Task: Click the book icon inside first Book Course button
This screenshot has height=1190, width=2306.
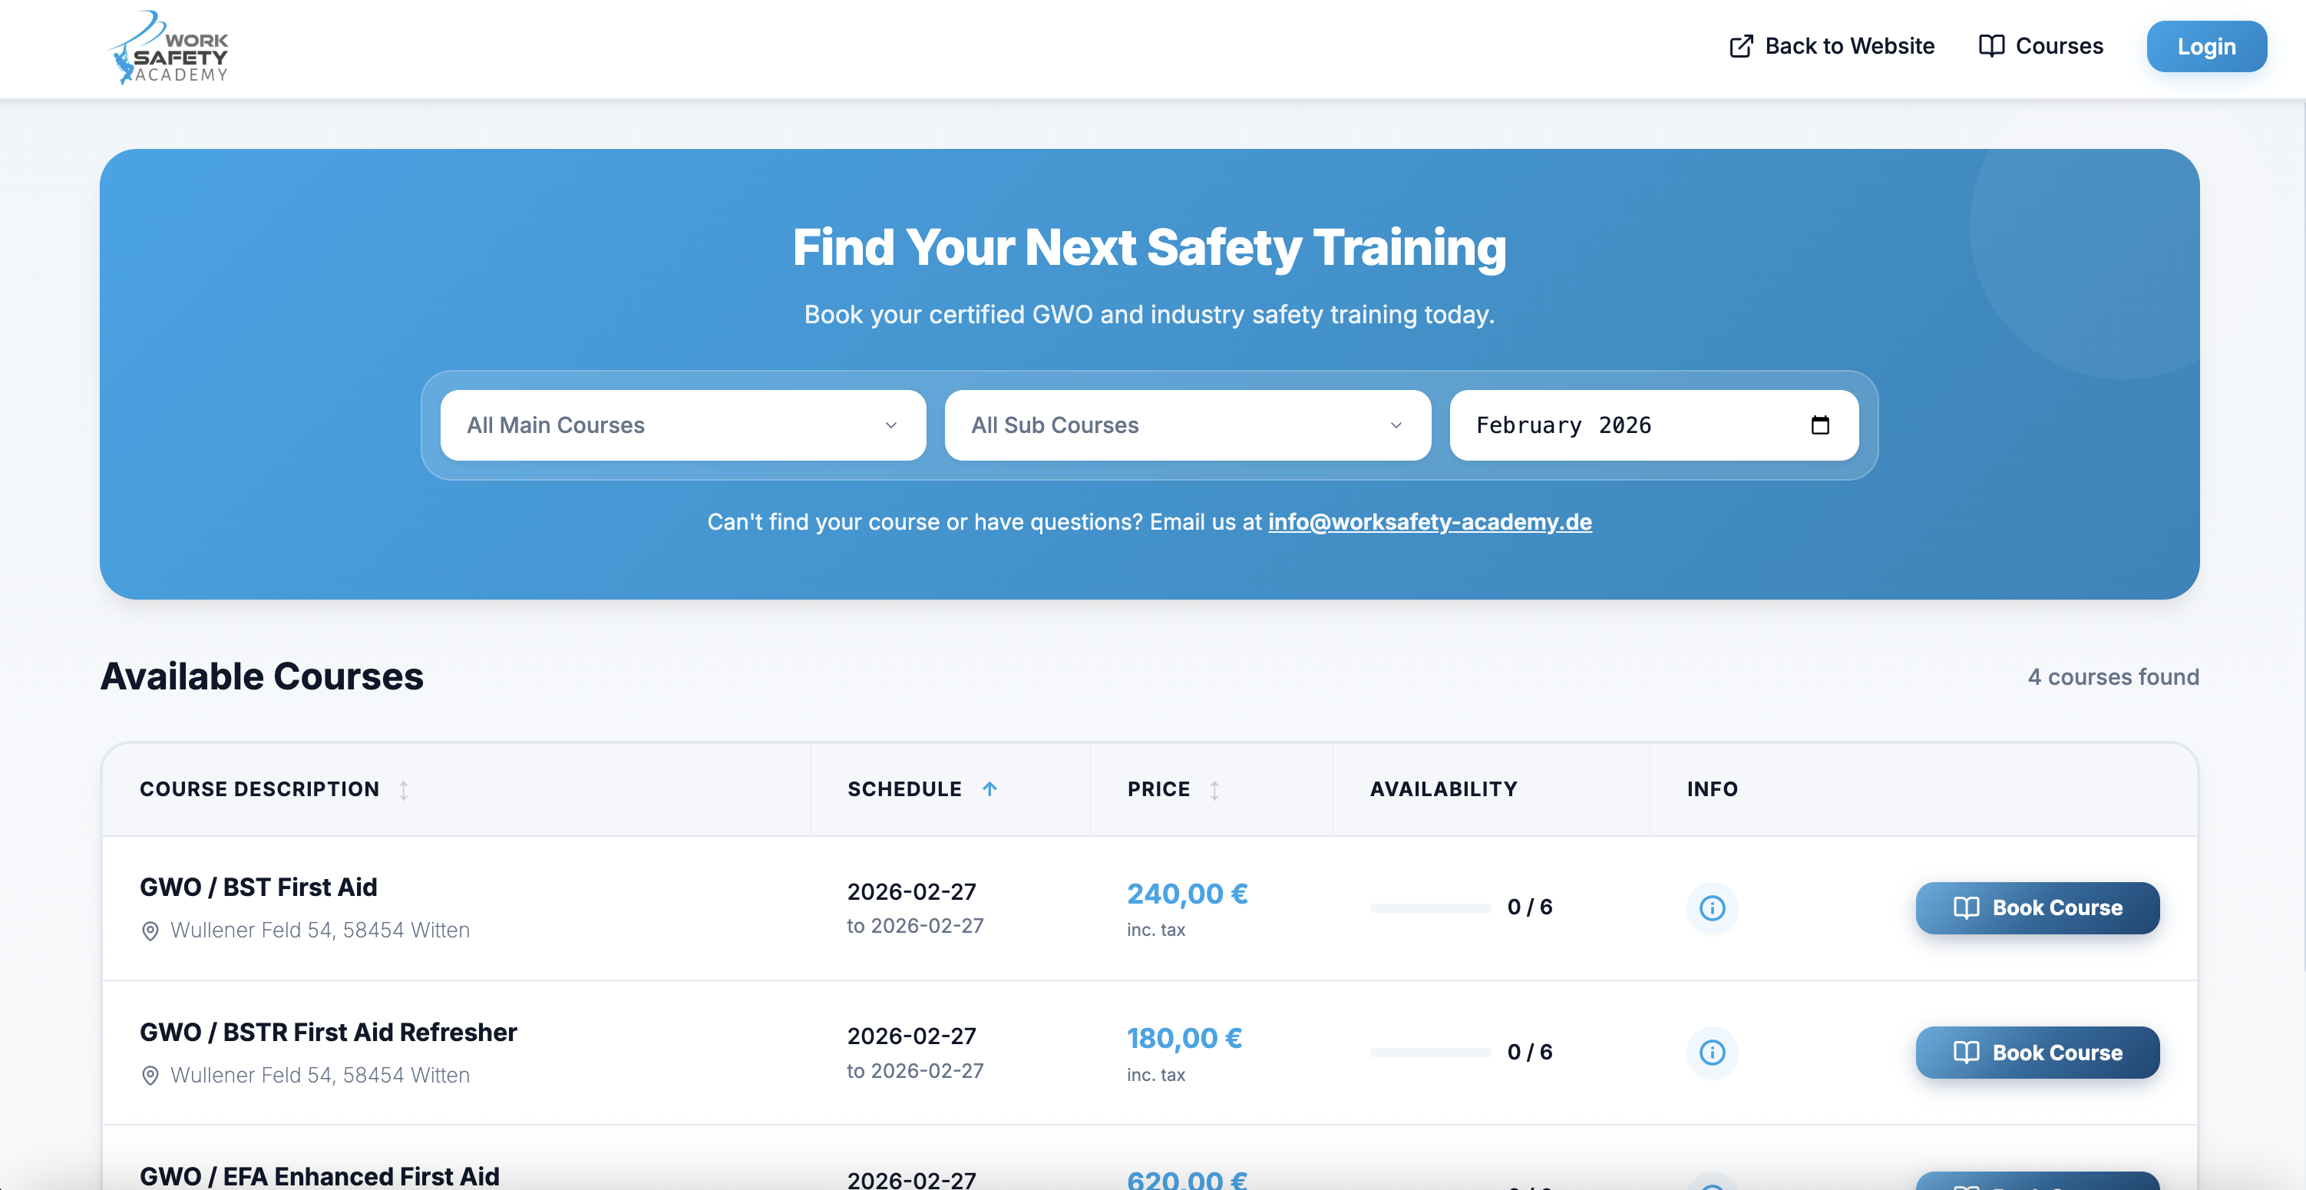Action: pyautogui.click(x=1967, y=908)
